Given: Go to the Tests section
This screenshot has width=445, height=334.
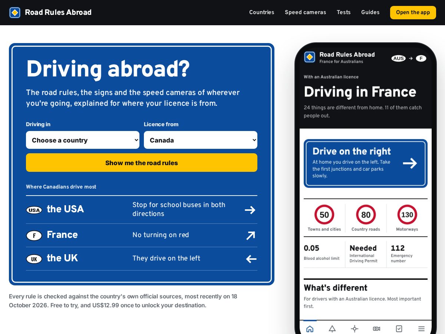Looking at the screenshot, I should (x=344, y=12).
